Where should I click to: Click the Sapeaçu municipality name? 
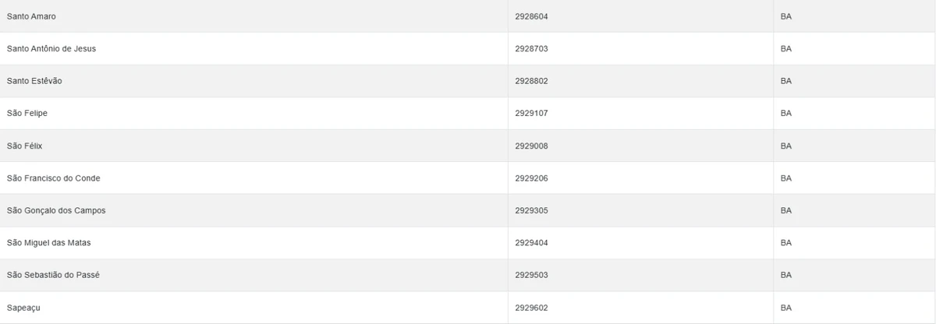click(x=23, y=308)
